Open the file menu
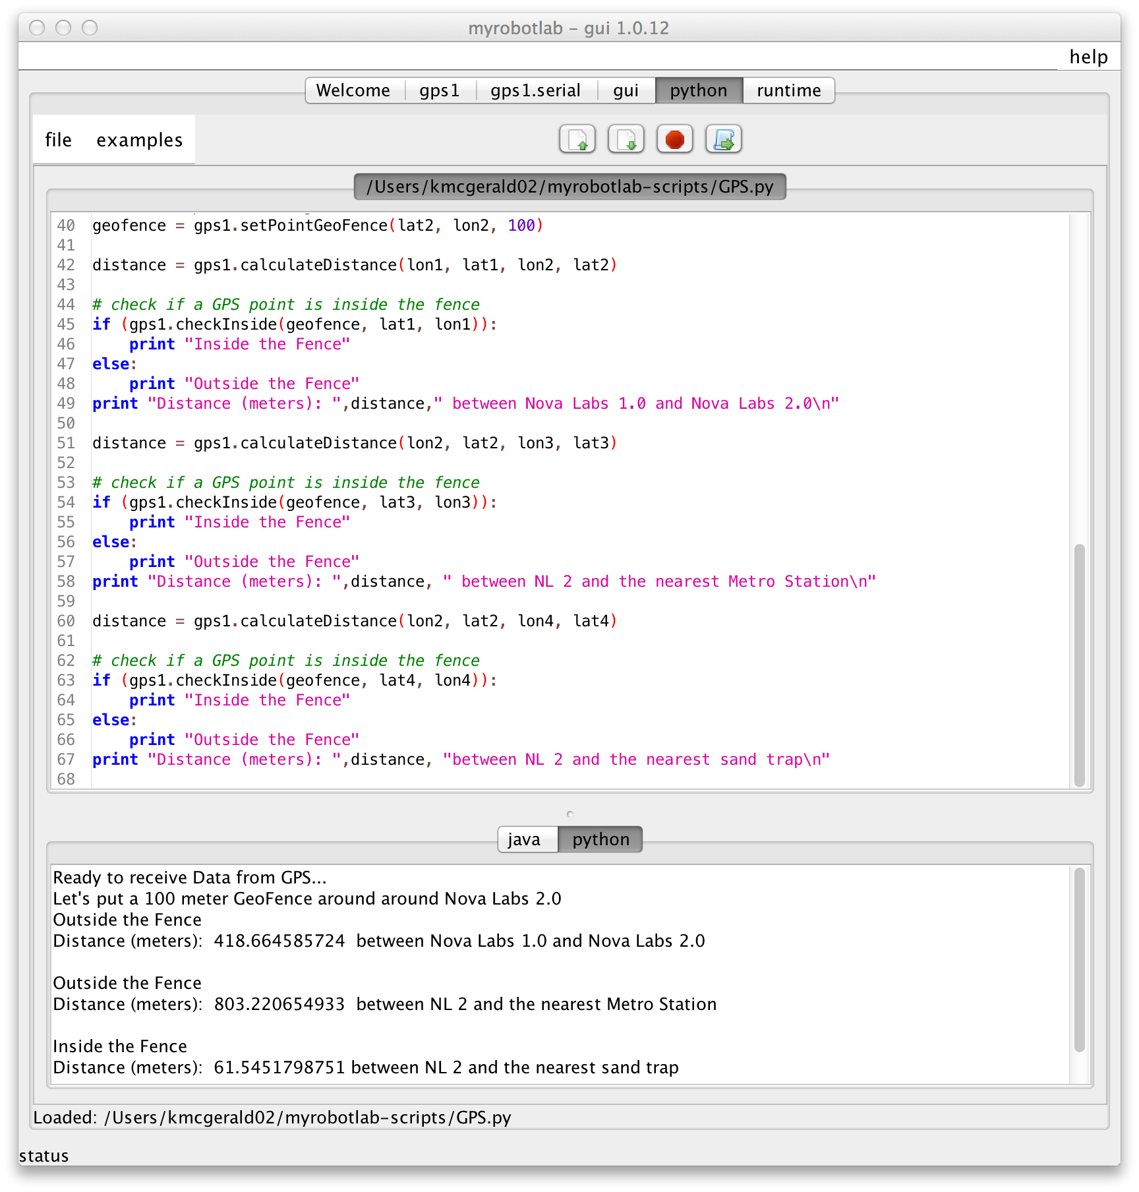The height and width of the screenshot is (1192, 1139). coord(58,140)
